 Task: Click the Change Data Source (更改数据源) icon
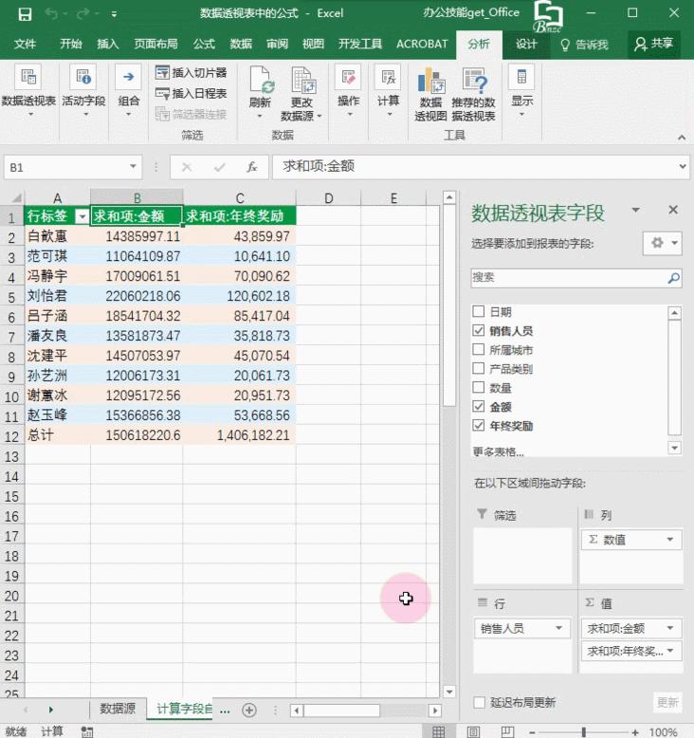click(301, 83)
